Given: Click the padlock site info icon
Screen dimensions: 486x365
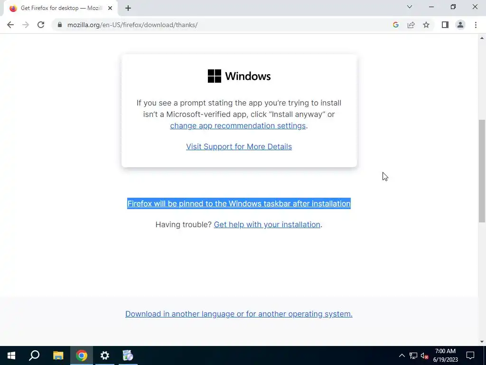Looking at the screenshot, I should coord(60,25).
